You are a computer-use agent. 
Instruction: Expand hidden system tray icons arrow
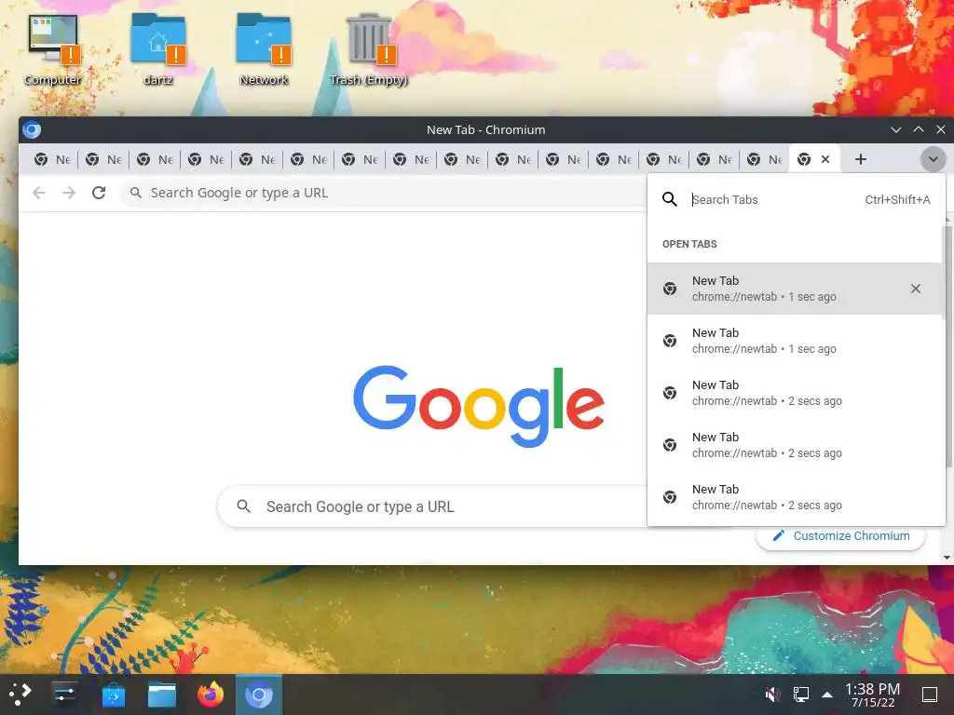[827, 695]
